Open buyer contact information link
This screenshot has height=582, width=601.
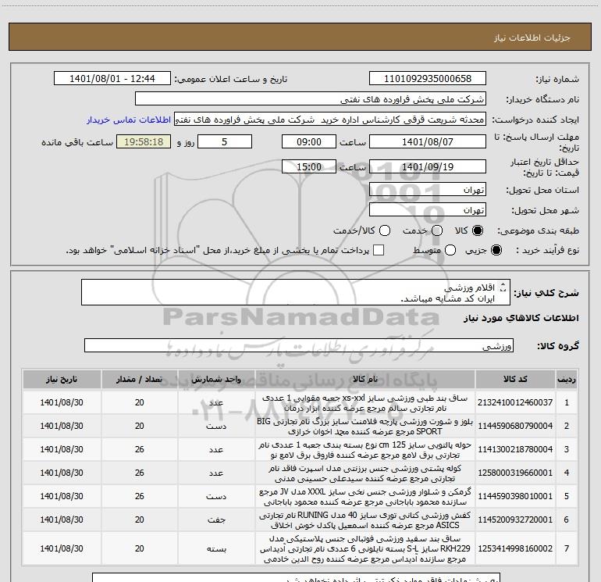pyautogui.click(x=129, y=120)
